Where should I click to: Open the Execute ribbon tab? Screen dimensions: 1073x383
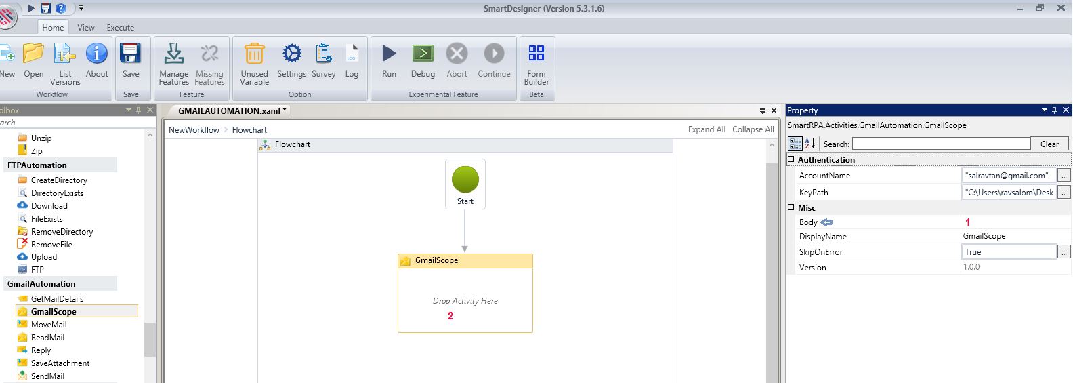(x=120, y=28)
